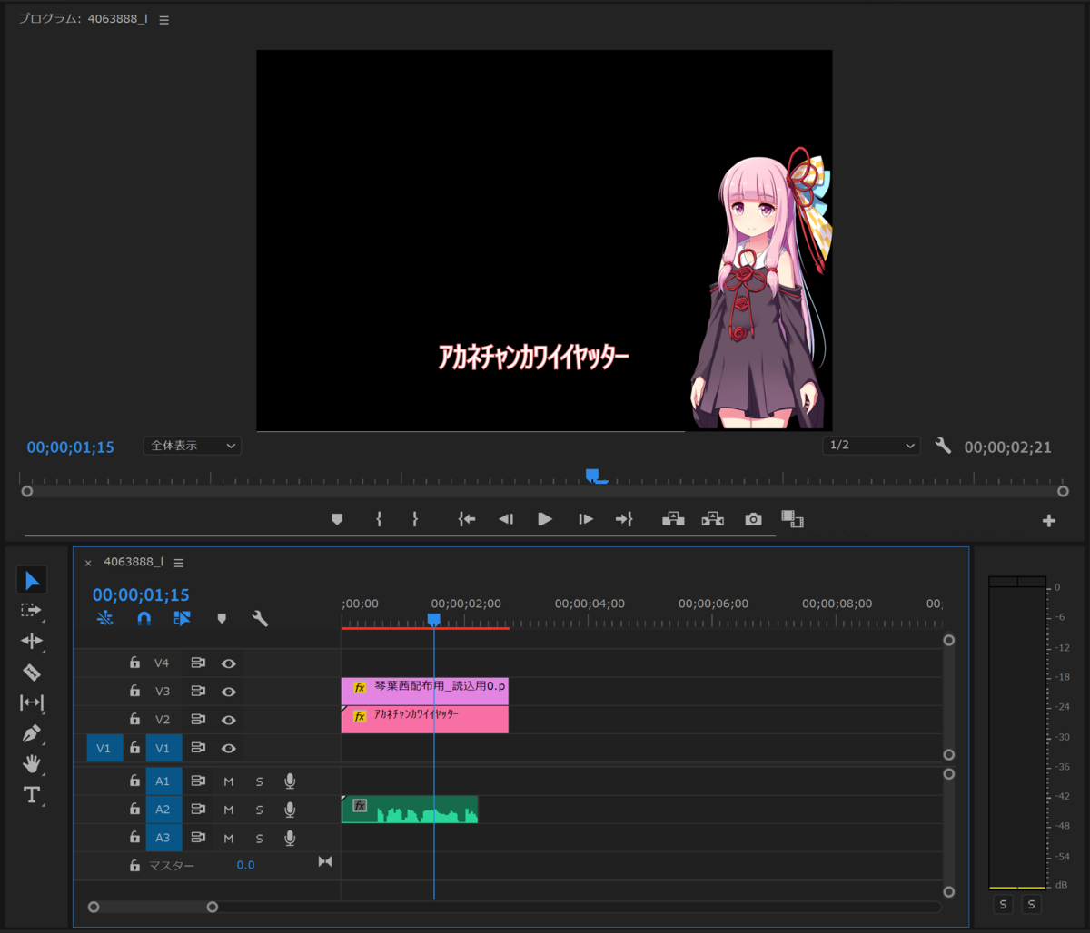Click the master track output icon
The height and width of the screenshot is (933, 1090).
325,861
